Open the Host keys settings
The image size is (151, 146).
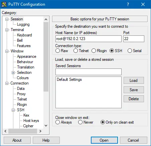click(31, 121)
